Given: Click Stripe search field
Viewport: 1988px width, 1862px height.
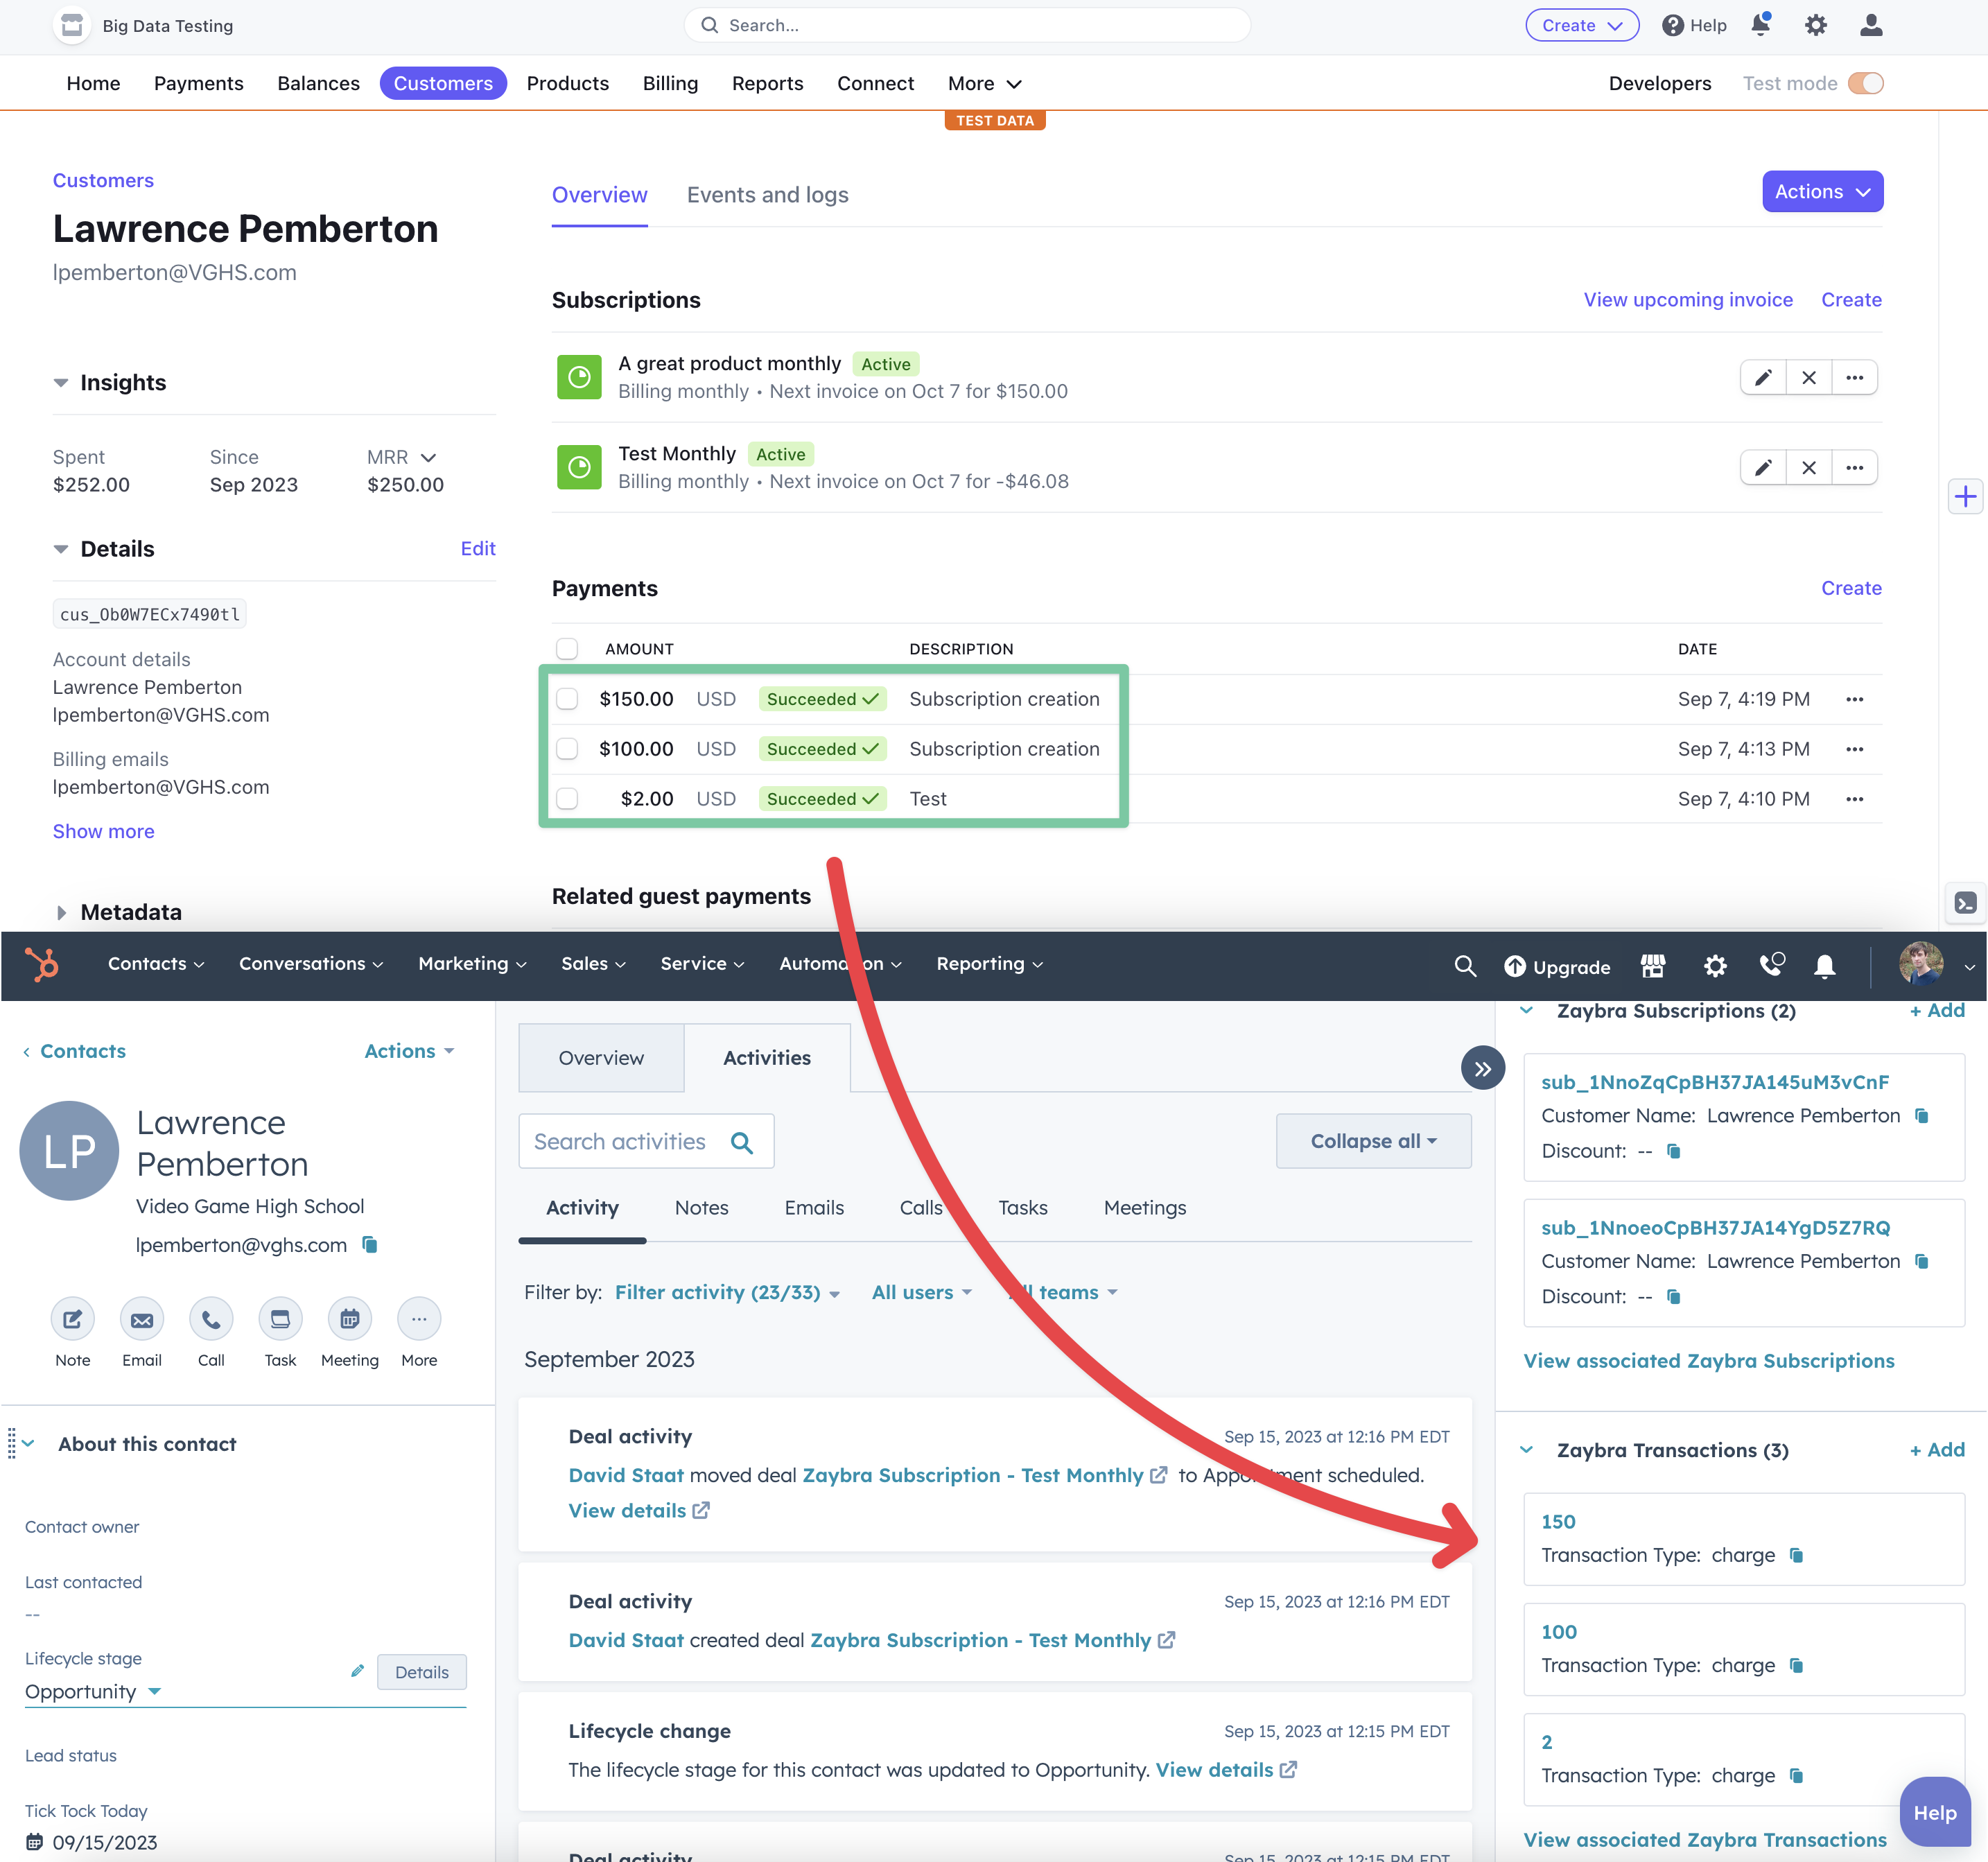Looking at the screenshot, I should point(967,25).
